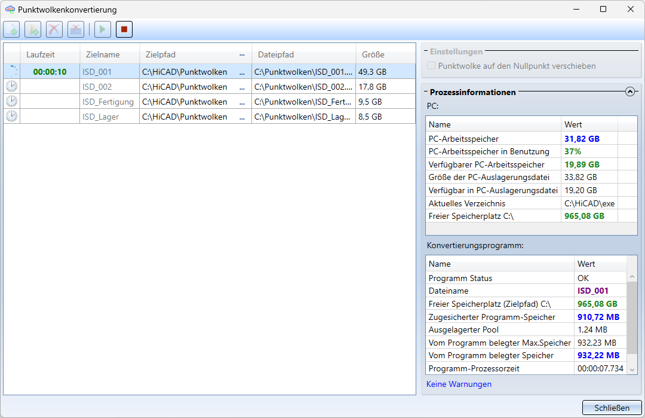Click the '...' button in Zielpfad header
The height and width of the screenshot is (418, 645).
tap(242, 55)
